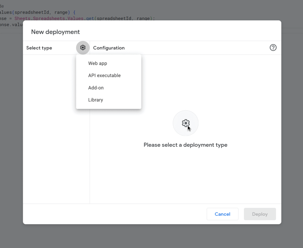Open the help question mark icon

click(273, 48)
